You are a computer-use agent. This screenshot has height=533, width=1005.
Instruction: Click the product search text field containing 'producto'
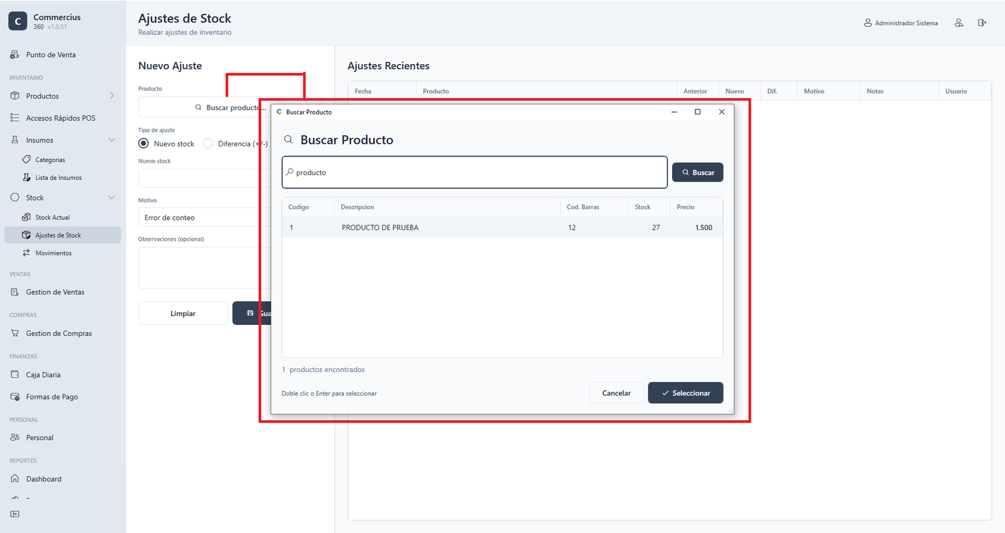[474, 172]
